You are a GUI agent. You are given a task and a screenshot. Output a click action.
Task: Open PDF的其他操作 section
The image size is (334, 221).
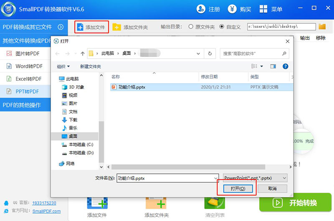tap(25, 105)
